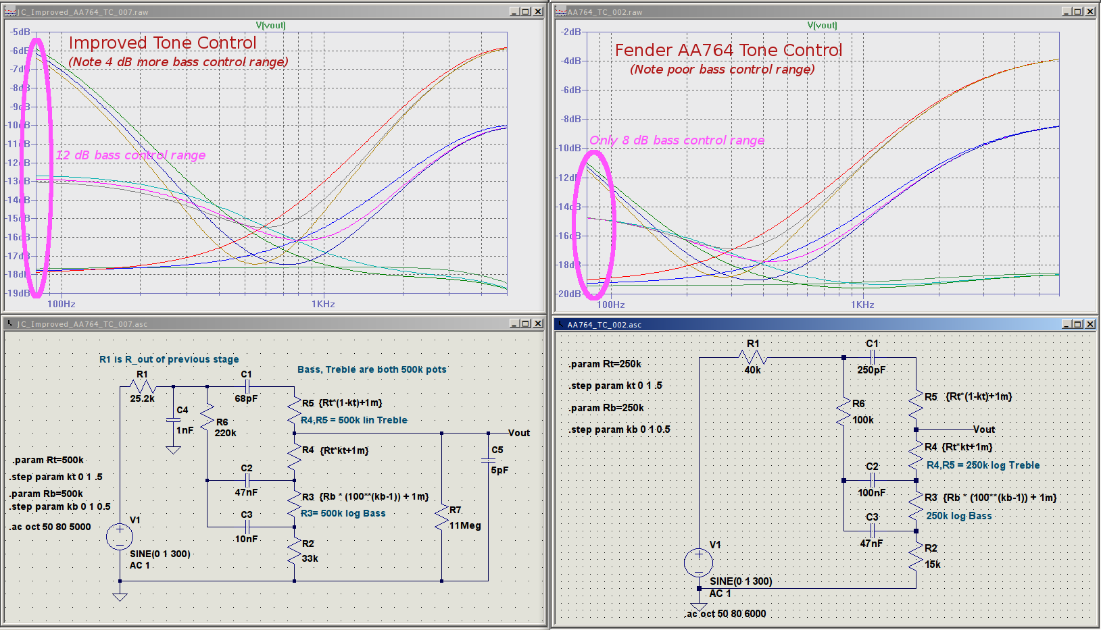This screenshot has height=630, width=1101.
Task: Minimize the AA764_TC_002.asc schematic window
Action: (1066, 324)
